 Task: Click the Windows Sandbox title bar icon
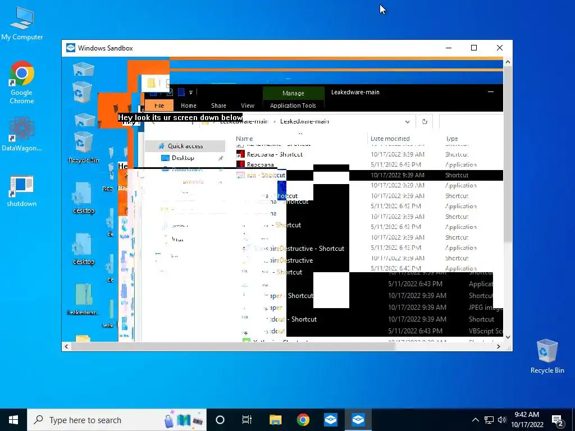click(x=70, y=48)
